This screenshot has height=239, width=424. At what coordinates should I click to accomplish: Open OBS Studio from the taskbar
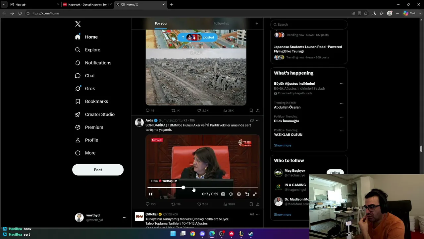click(x=222, y=234)
